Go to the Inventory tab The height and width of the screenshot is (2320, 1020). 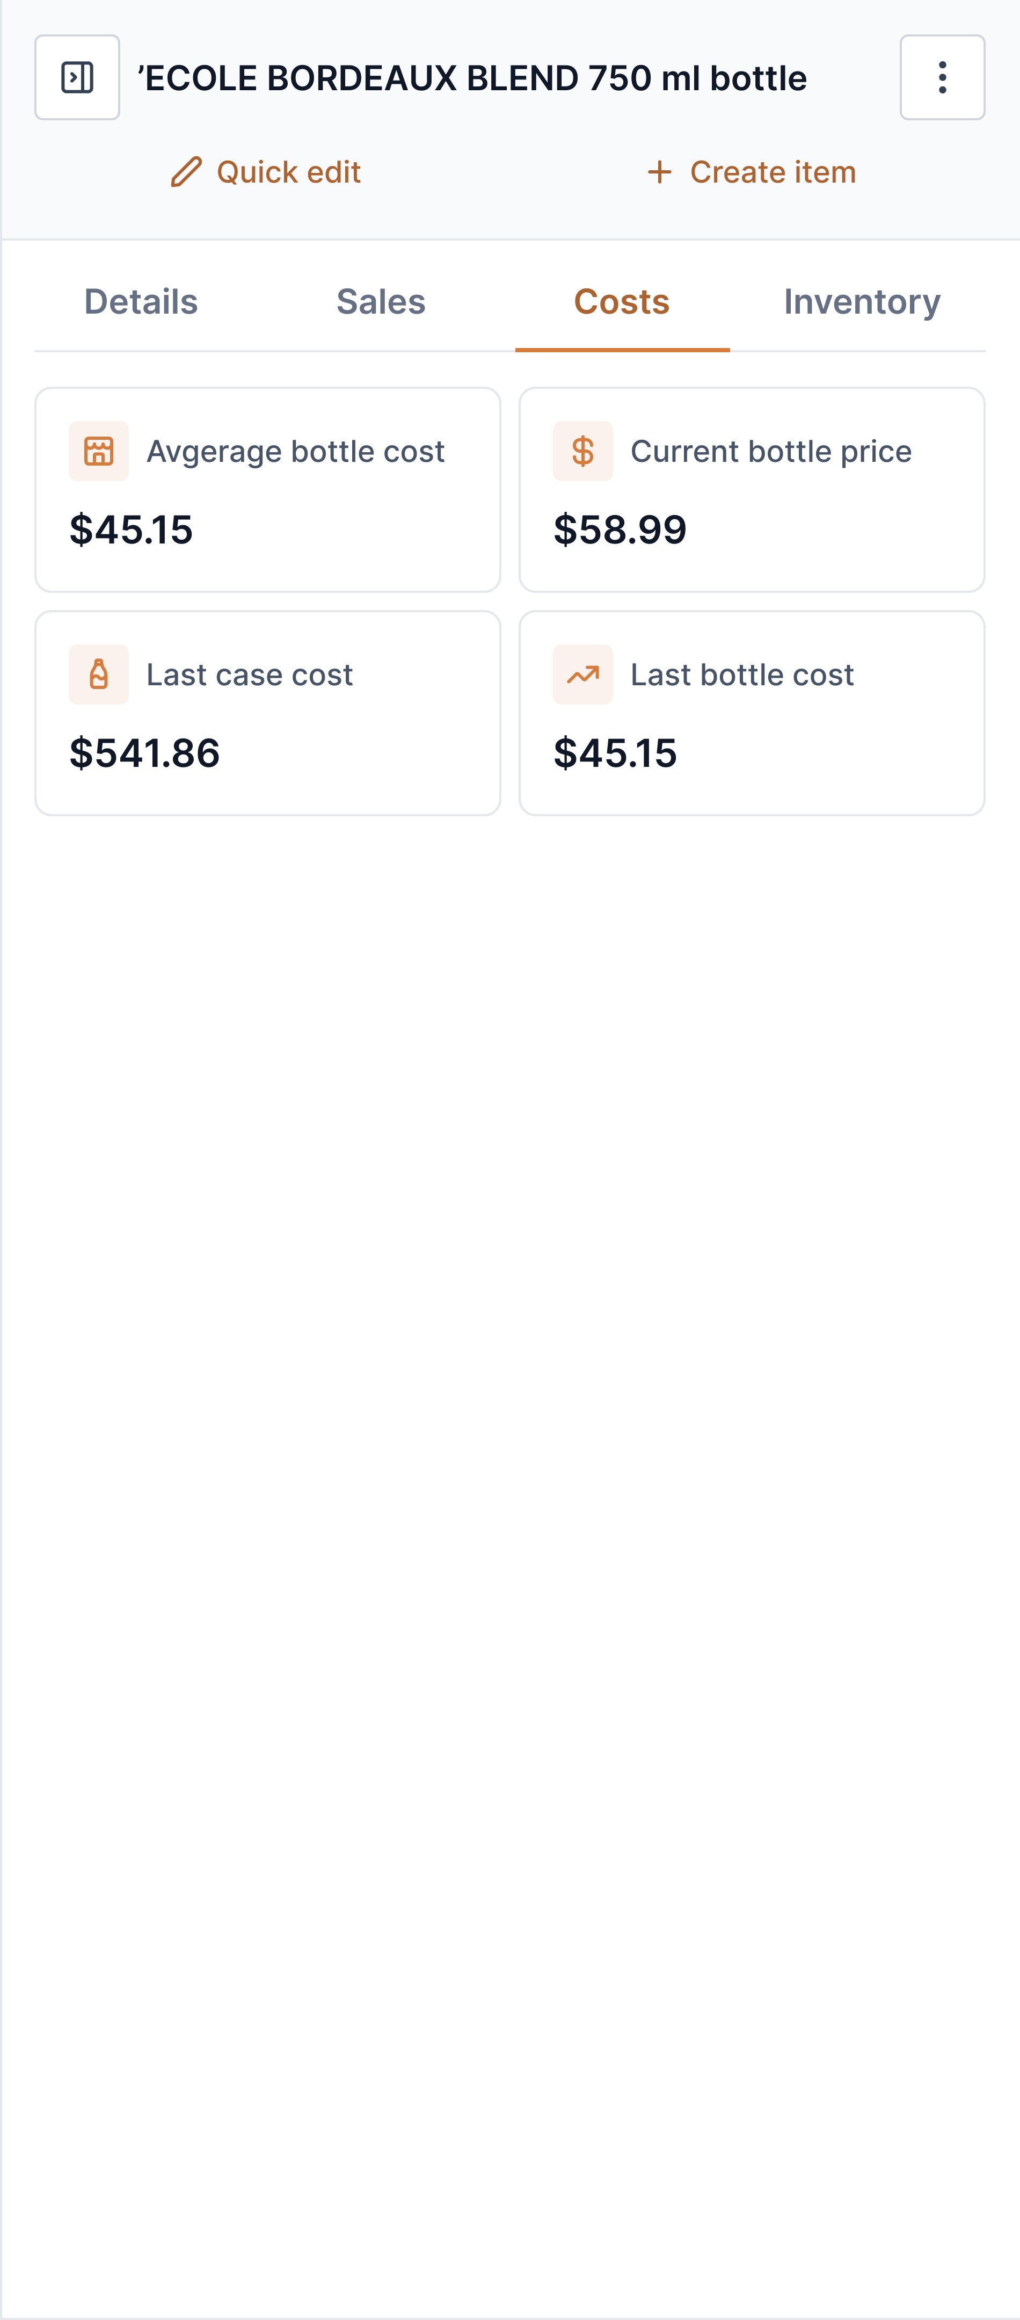click(x=862, y=302)
